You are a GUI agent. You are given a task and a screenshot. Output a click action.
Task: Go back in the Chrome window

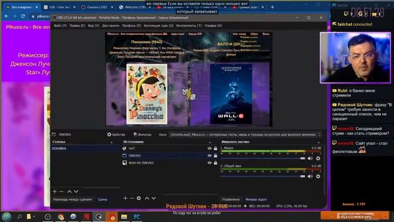(x=7, y=16)
